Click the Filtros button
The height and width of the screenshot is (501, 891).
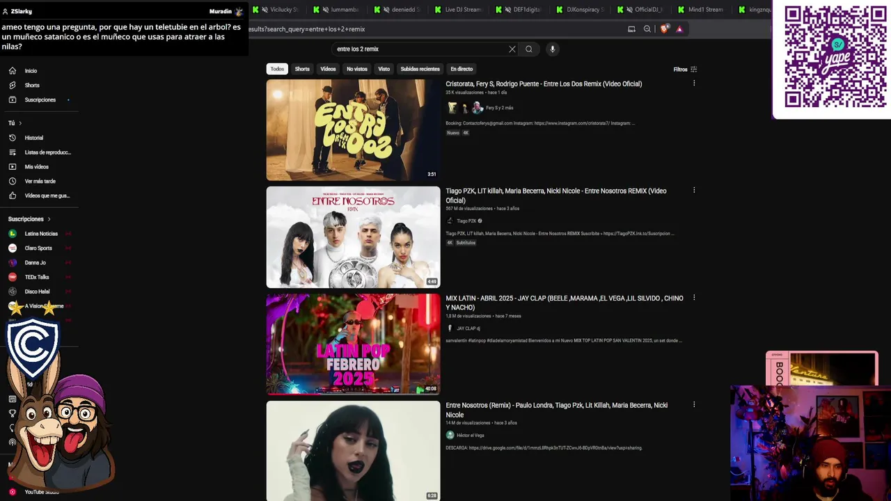pos(685,69)
